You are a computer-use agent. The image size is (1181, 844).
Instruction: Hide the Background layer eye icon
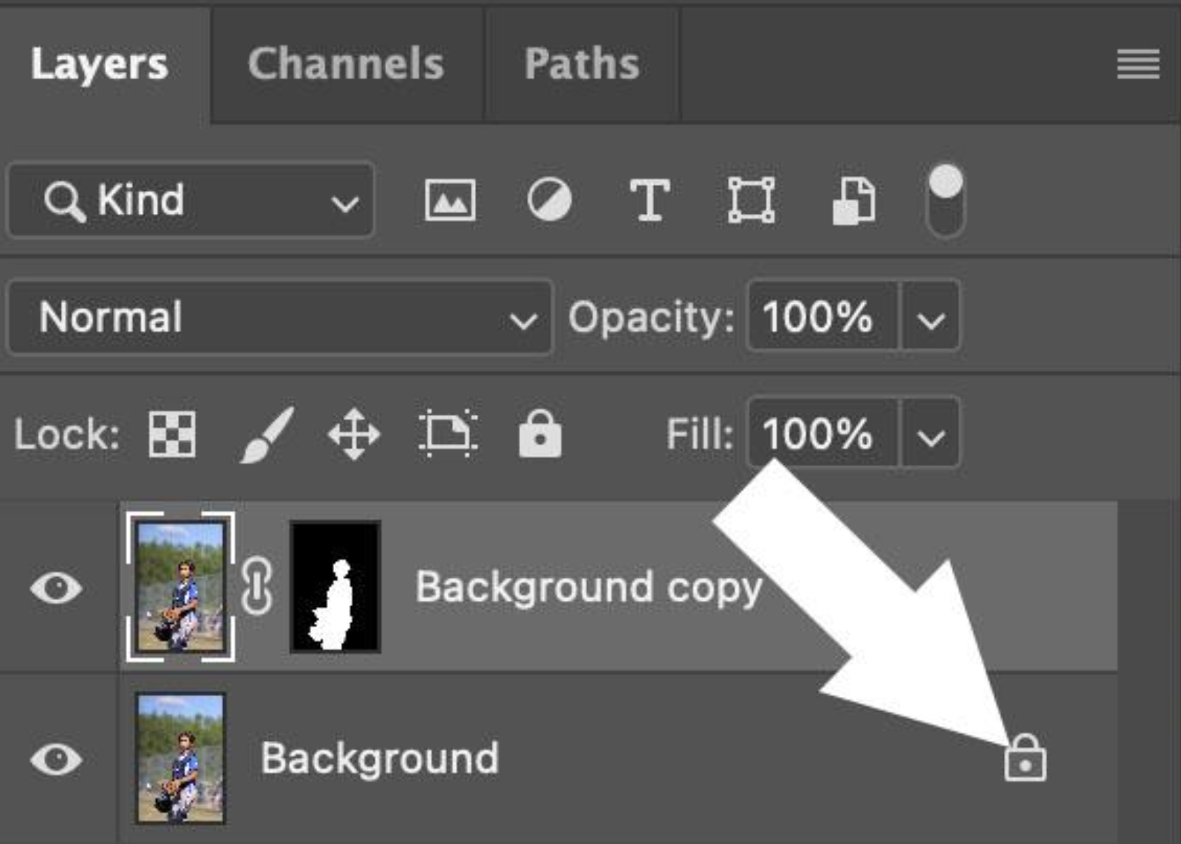click(x=56, y=760)
